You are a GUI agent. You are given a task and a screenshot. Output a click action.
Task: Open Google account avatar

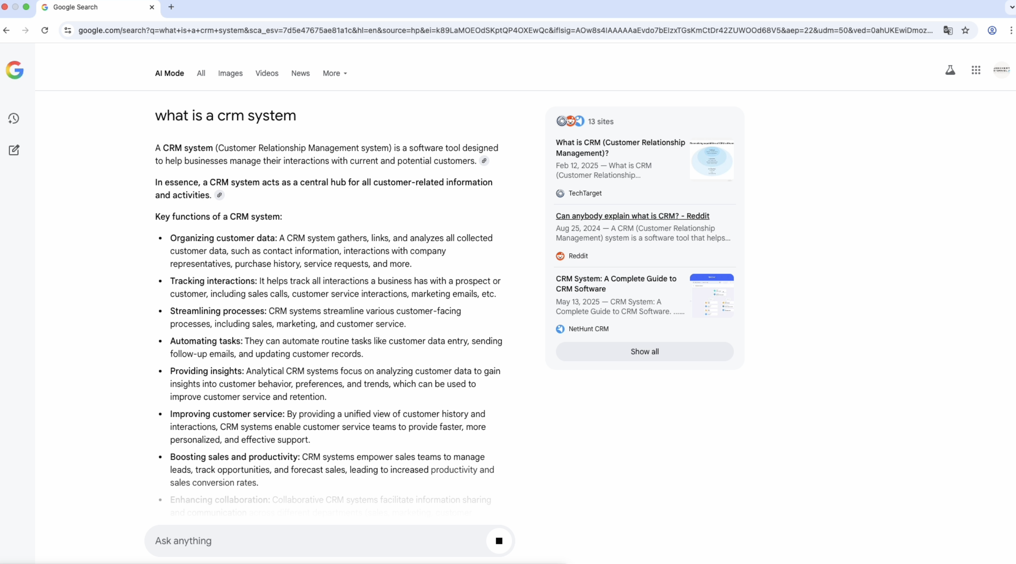pos(1002,70)
